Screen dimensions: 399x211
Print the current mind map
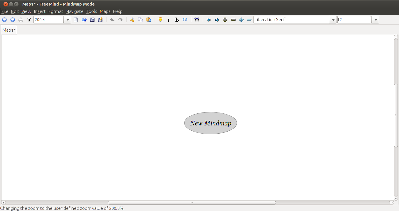[21, 20]
